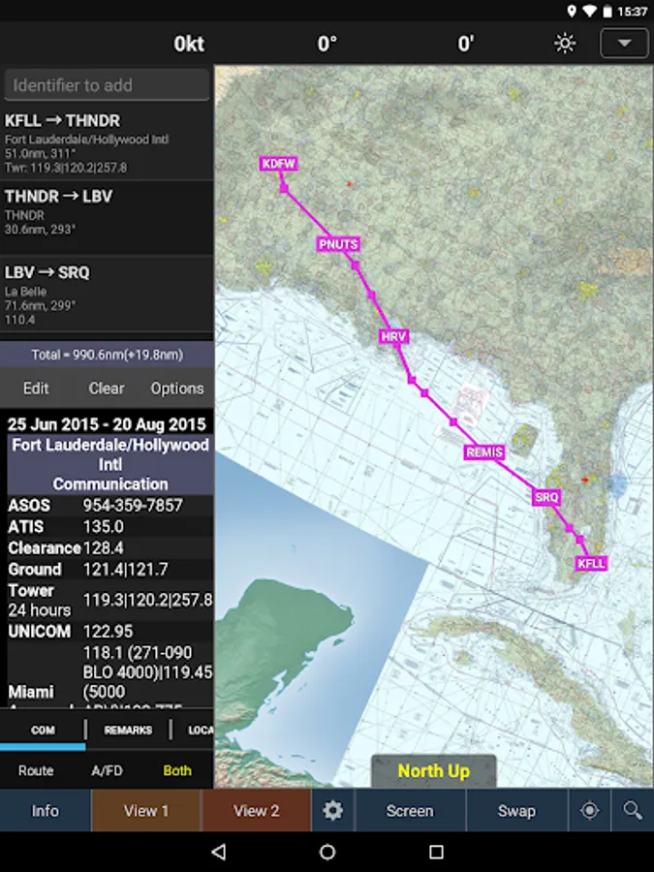Tap the ATIS frequency 135.0

(x=104, y=526)
